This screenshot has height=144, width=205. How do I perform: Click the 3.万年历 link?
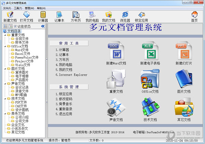point(62,60)
